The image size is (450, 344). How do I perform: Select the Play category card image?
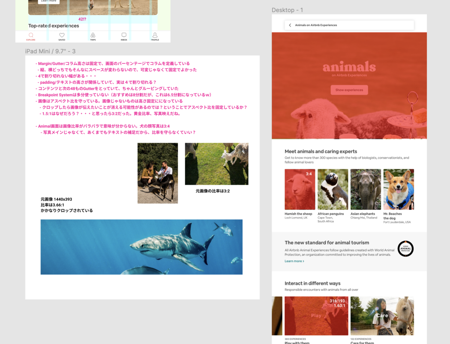(x=316, y=316)
